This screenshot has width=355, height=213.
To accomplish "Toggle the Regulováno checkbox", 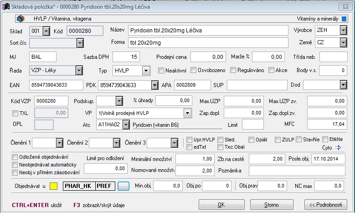I will tap(233, 70).
